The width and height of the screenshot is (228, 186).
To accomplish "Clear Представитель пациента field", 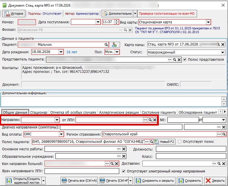I will pyautogui.click(x=179, y=60).
